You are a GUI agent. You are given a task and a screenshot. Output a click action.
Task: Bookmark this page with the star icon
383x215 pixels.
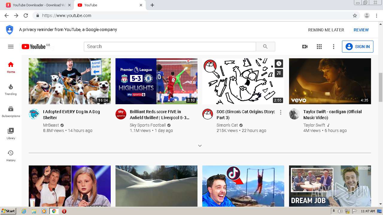pyautogui.click(x=355, y=16)
